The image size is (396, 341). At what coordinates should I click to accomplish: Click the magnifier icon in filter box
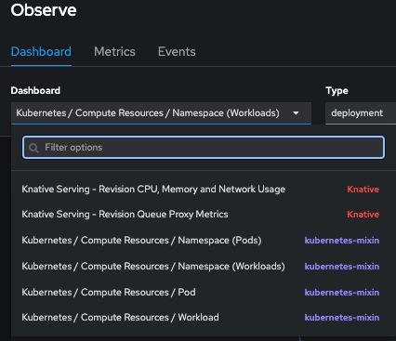[33, 148]
